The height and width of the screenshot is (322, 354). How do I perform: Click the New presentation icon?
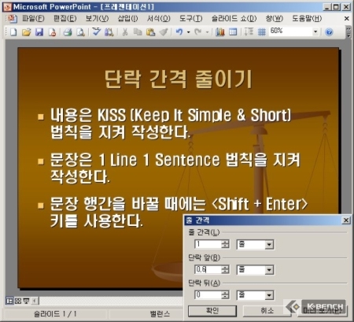pos(13,32)
